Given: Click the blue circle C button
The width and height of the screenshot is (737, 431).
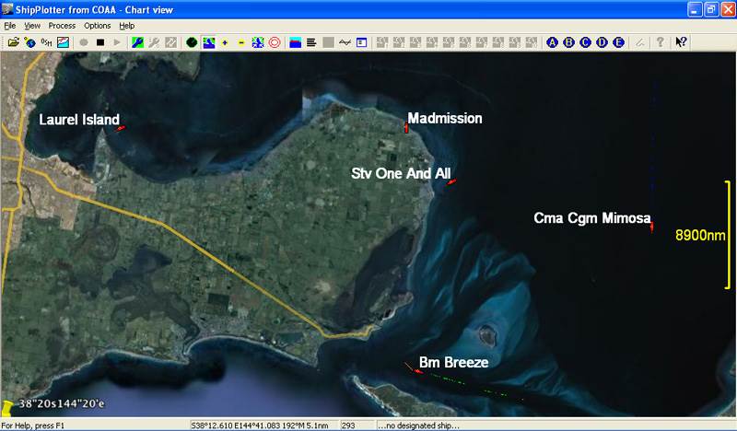Looking at the screenshot, I should 586,42.
